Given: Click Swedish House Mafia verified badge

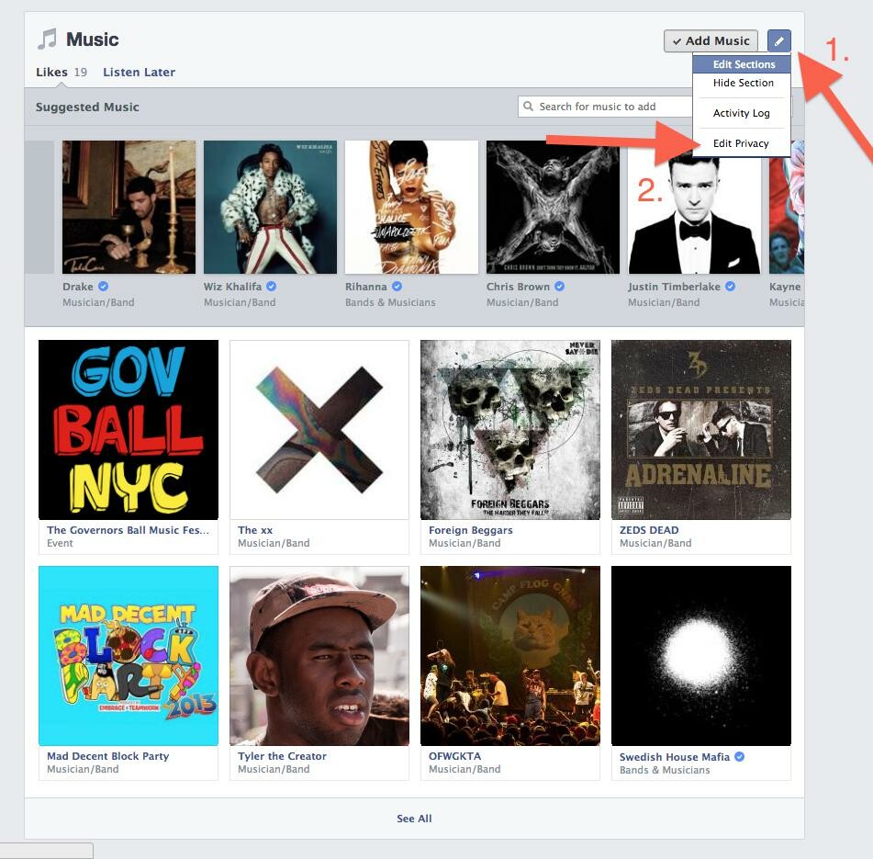Looking at the screenshot, I should click(x=739, y=757).
